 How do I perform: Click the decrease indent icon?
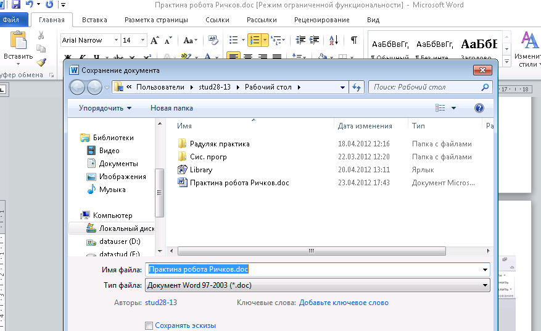pyautogui.click(x=300, y=40)
